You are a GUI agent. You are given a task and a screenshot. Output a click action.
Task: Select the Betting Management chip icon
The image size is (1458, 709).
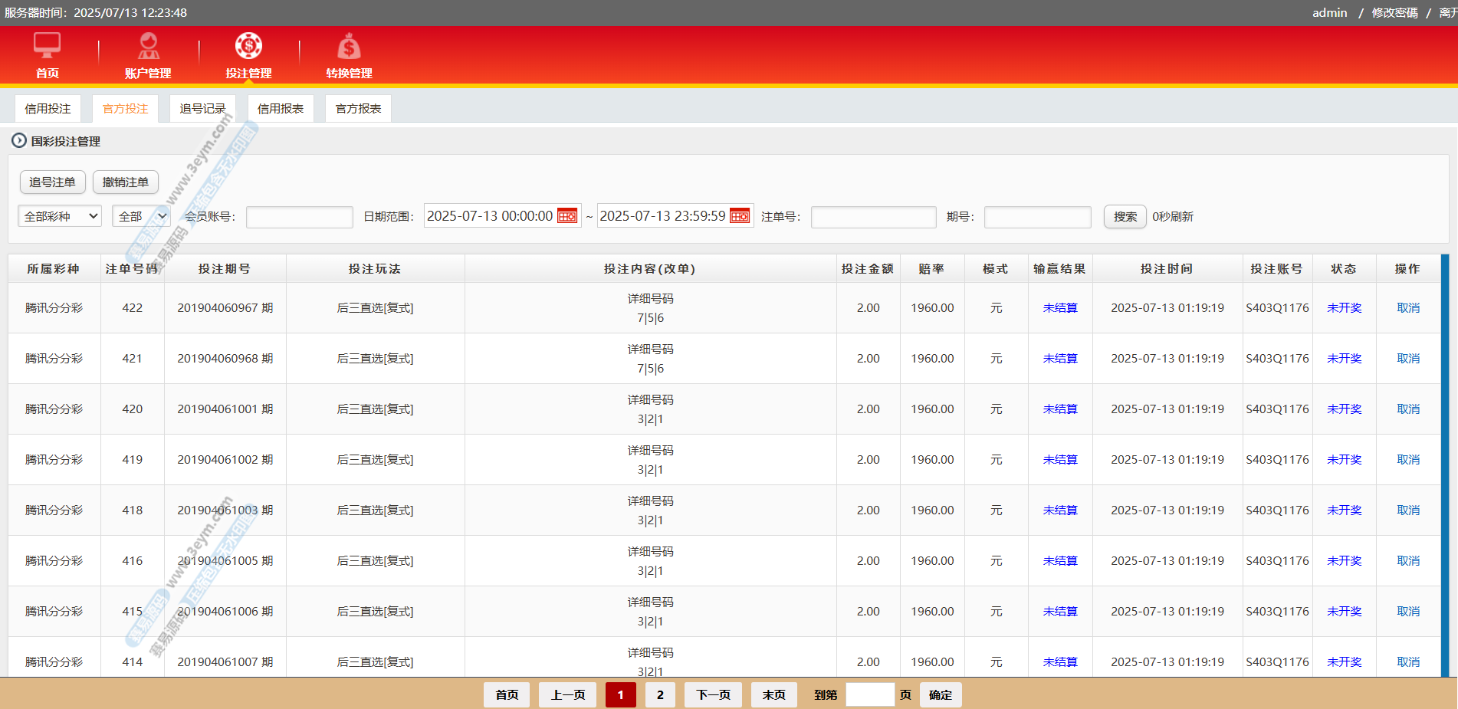point(248,46)
